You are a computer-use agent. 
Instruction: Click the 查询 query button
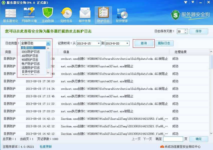pyautogui.click(x=144, y=43)
